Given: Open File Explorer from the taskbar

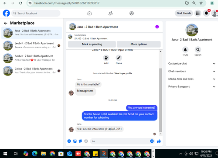Looking at the screenshot, I should [43, 154].
